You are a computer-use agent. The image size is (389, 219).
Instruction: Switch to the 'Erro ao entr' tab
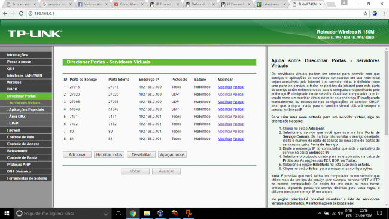pos(21,4)
